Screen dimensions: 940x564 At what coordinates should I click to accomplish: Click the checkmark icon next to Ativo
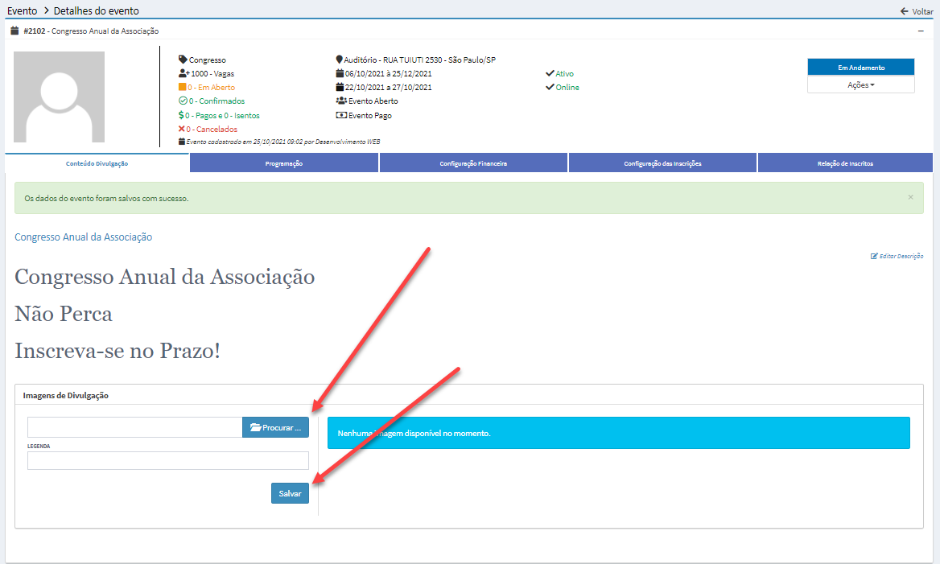point(549,72)
